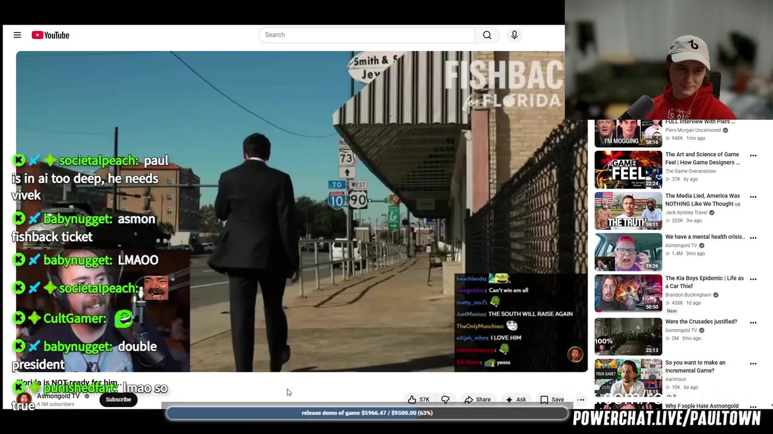Open Asmongold TV channel name link
The height and width of the screenshot is (434, 773).
[x=59, y=396]
